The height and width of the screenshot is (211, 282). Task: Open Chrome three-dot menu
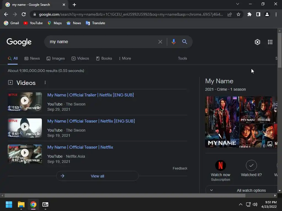(276, 14)
